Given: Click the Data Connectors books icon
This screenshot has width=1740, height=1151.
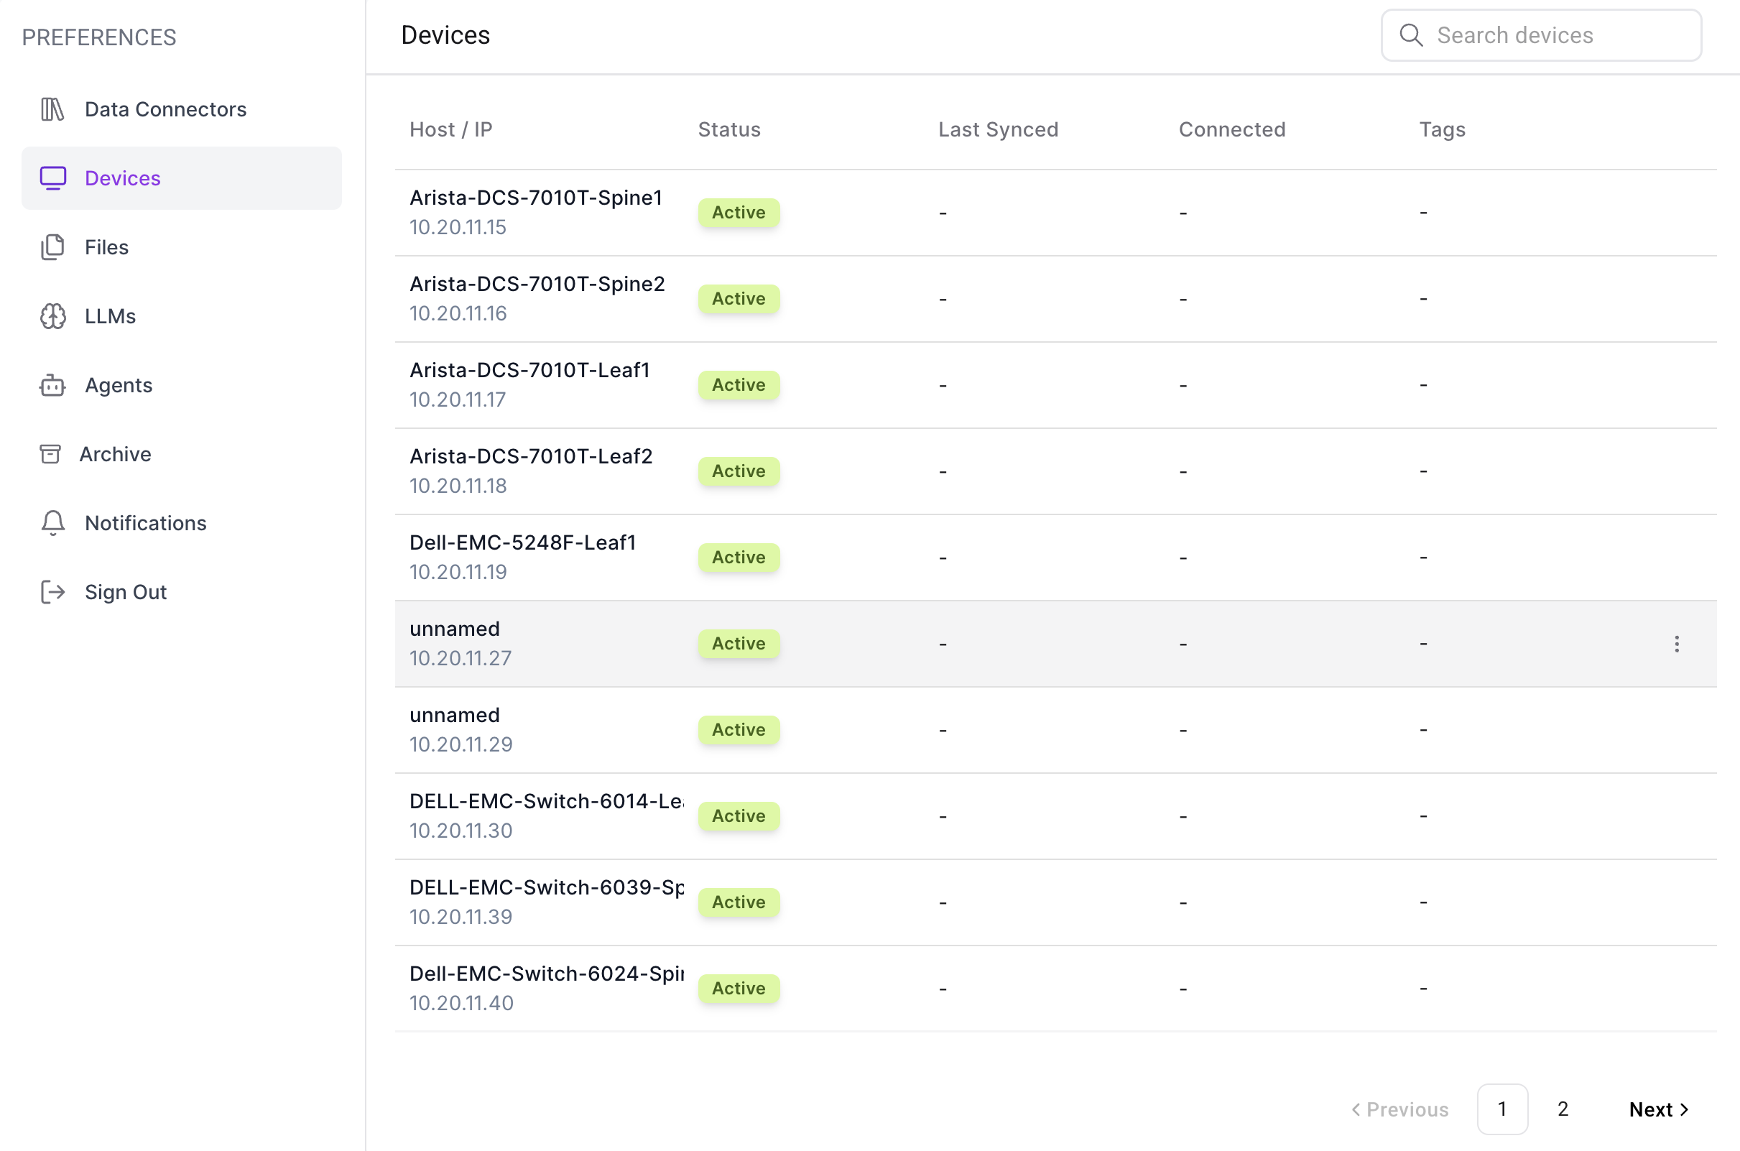Looking at the screenshot, I should pos(52,109).
